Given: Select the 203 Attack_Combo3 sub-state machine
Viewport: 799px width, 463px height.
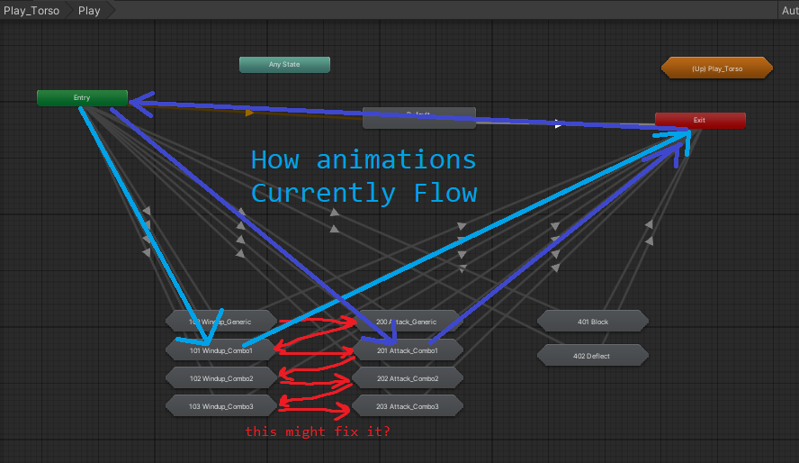Looking at the screenshot, I should coord(407,406).
